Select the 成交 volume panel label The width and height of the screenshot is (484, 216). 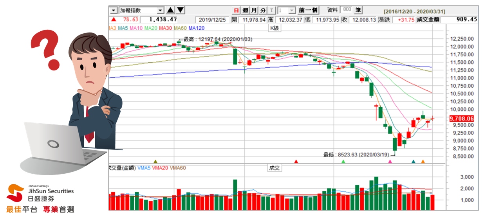[x=274, y=168]
